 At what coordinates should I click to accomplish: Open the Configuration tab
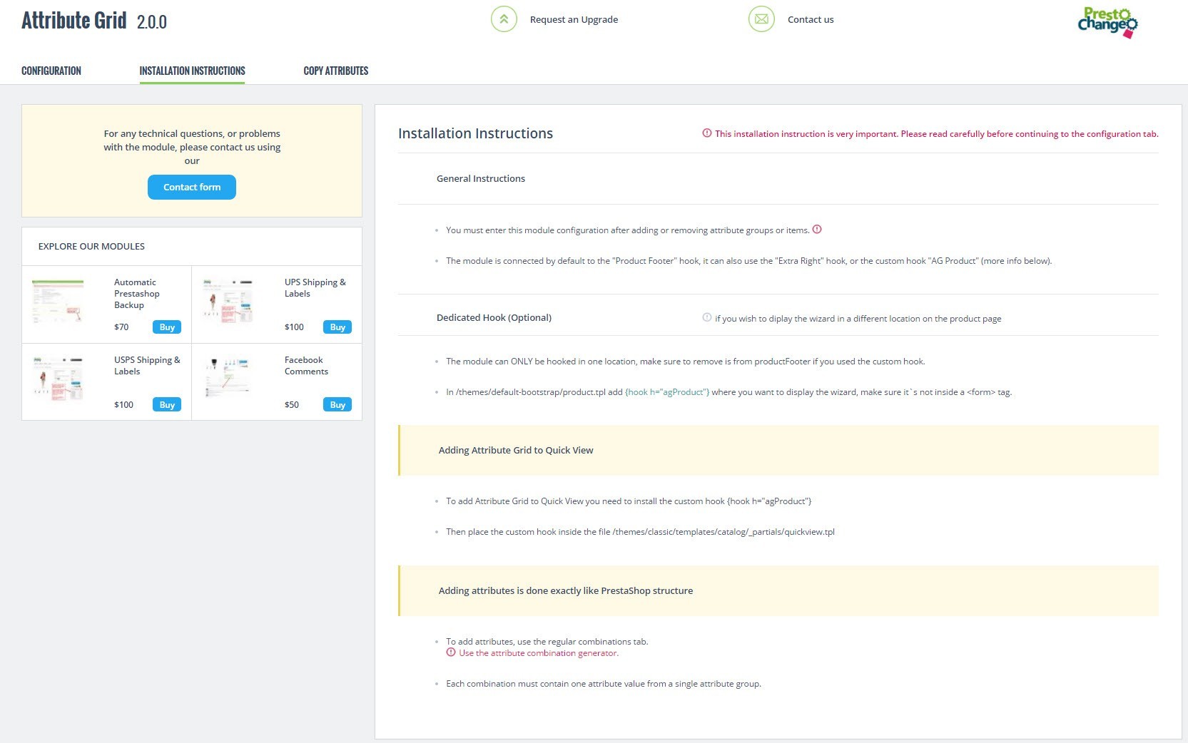(x=51, y=71)
